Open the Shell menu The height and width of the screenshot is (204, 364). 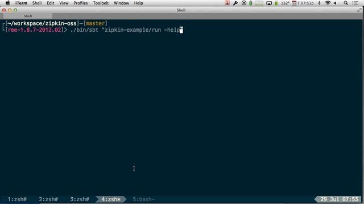(37, 3)
